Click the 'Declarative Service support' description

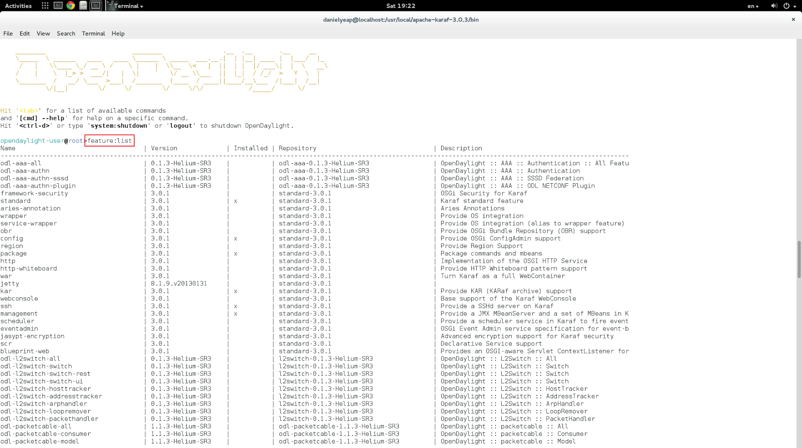[x=491, y=343]
